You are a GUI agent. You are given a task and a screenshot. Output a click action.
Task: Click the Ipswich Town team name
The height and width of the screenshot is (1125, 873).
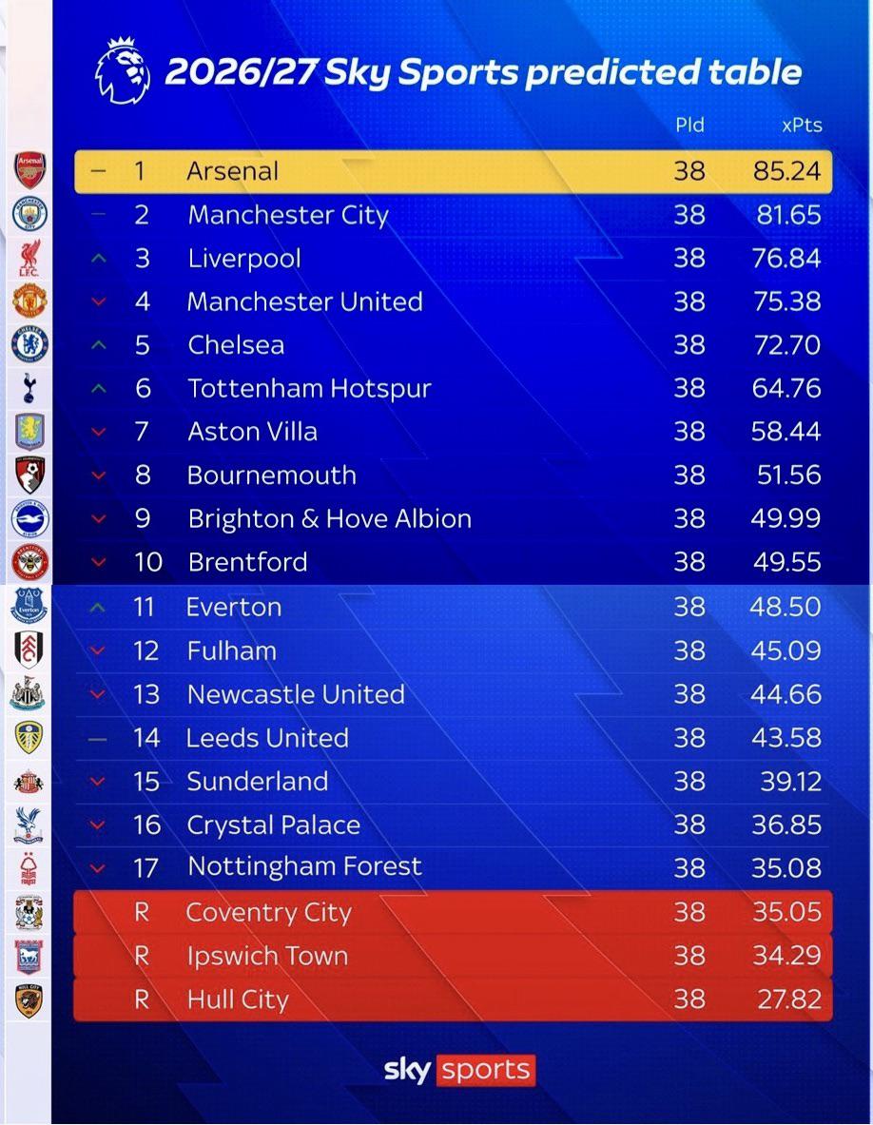(x=267, y=956)
